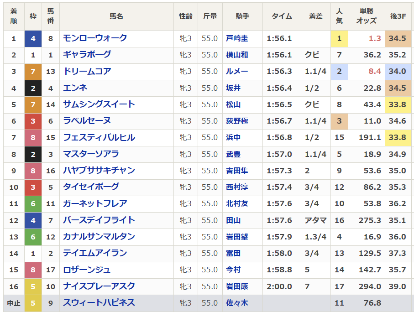Open jockey link 坂井

[x=233, y=88]
